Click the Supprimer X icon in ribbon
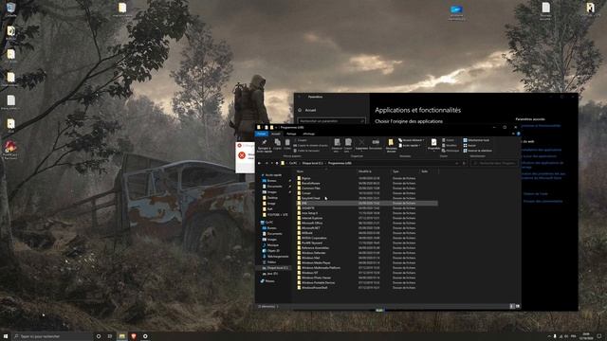This screenshot has height=341, width=607. [x=361, y=143]
